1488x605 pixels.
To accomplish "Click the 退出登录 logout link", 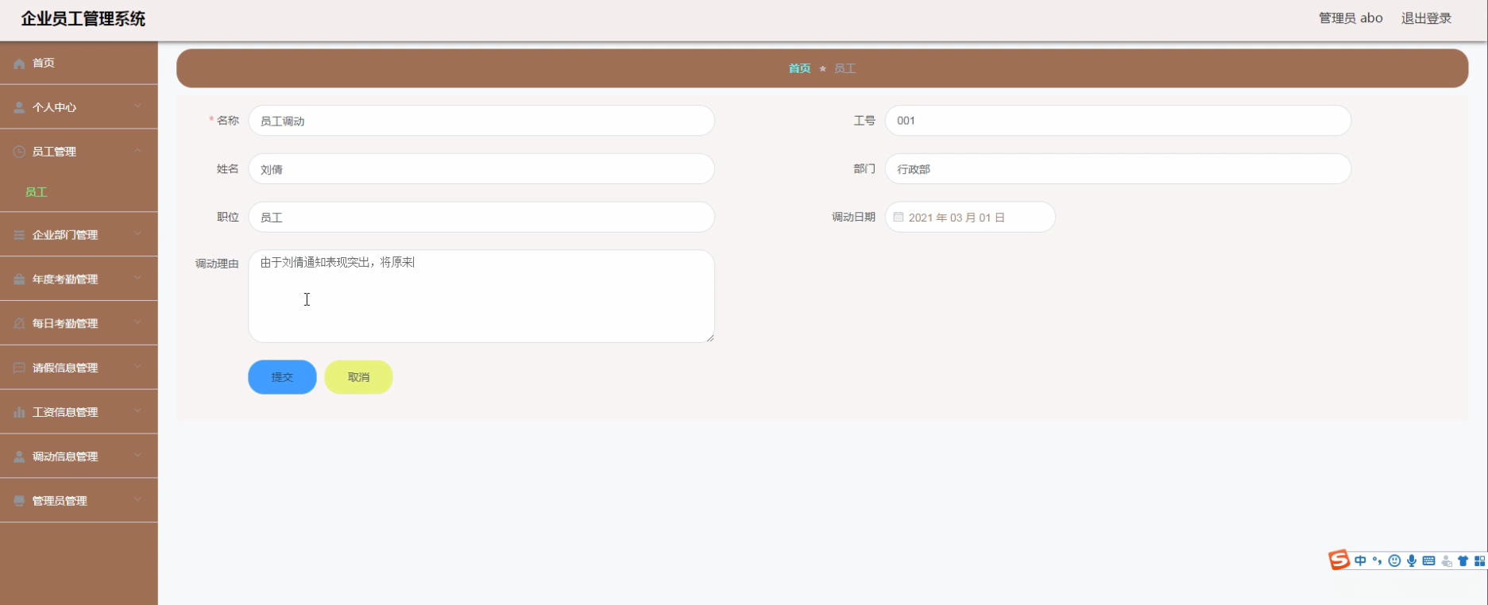I will pyautogui.click(x=1426, y=18).
